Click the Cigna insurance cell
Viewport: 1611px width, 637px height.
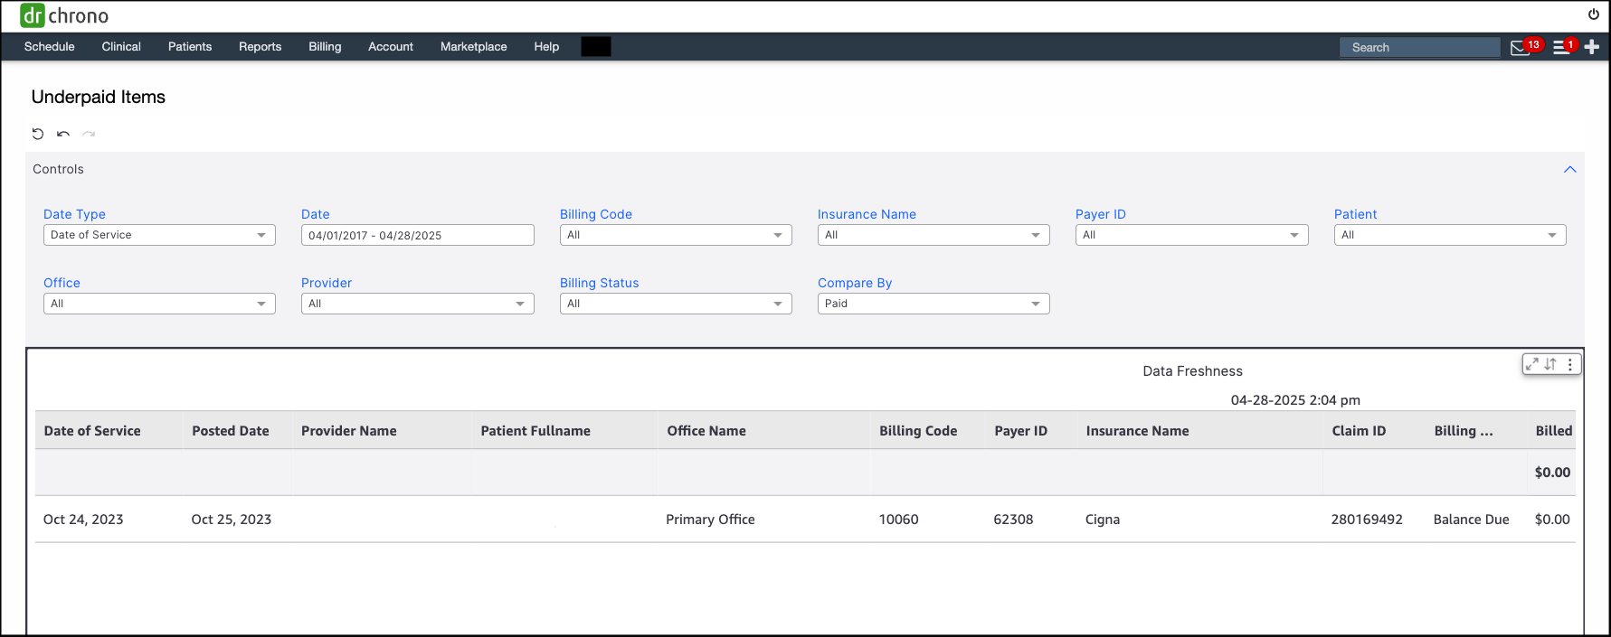pyautogui.click(x=1103, y=520)
